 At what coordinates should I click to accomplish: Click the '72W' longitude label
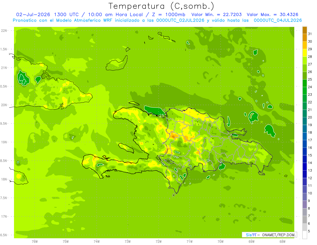pyautogui.click(x=158, y=242)
